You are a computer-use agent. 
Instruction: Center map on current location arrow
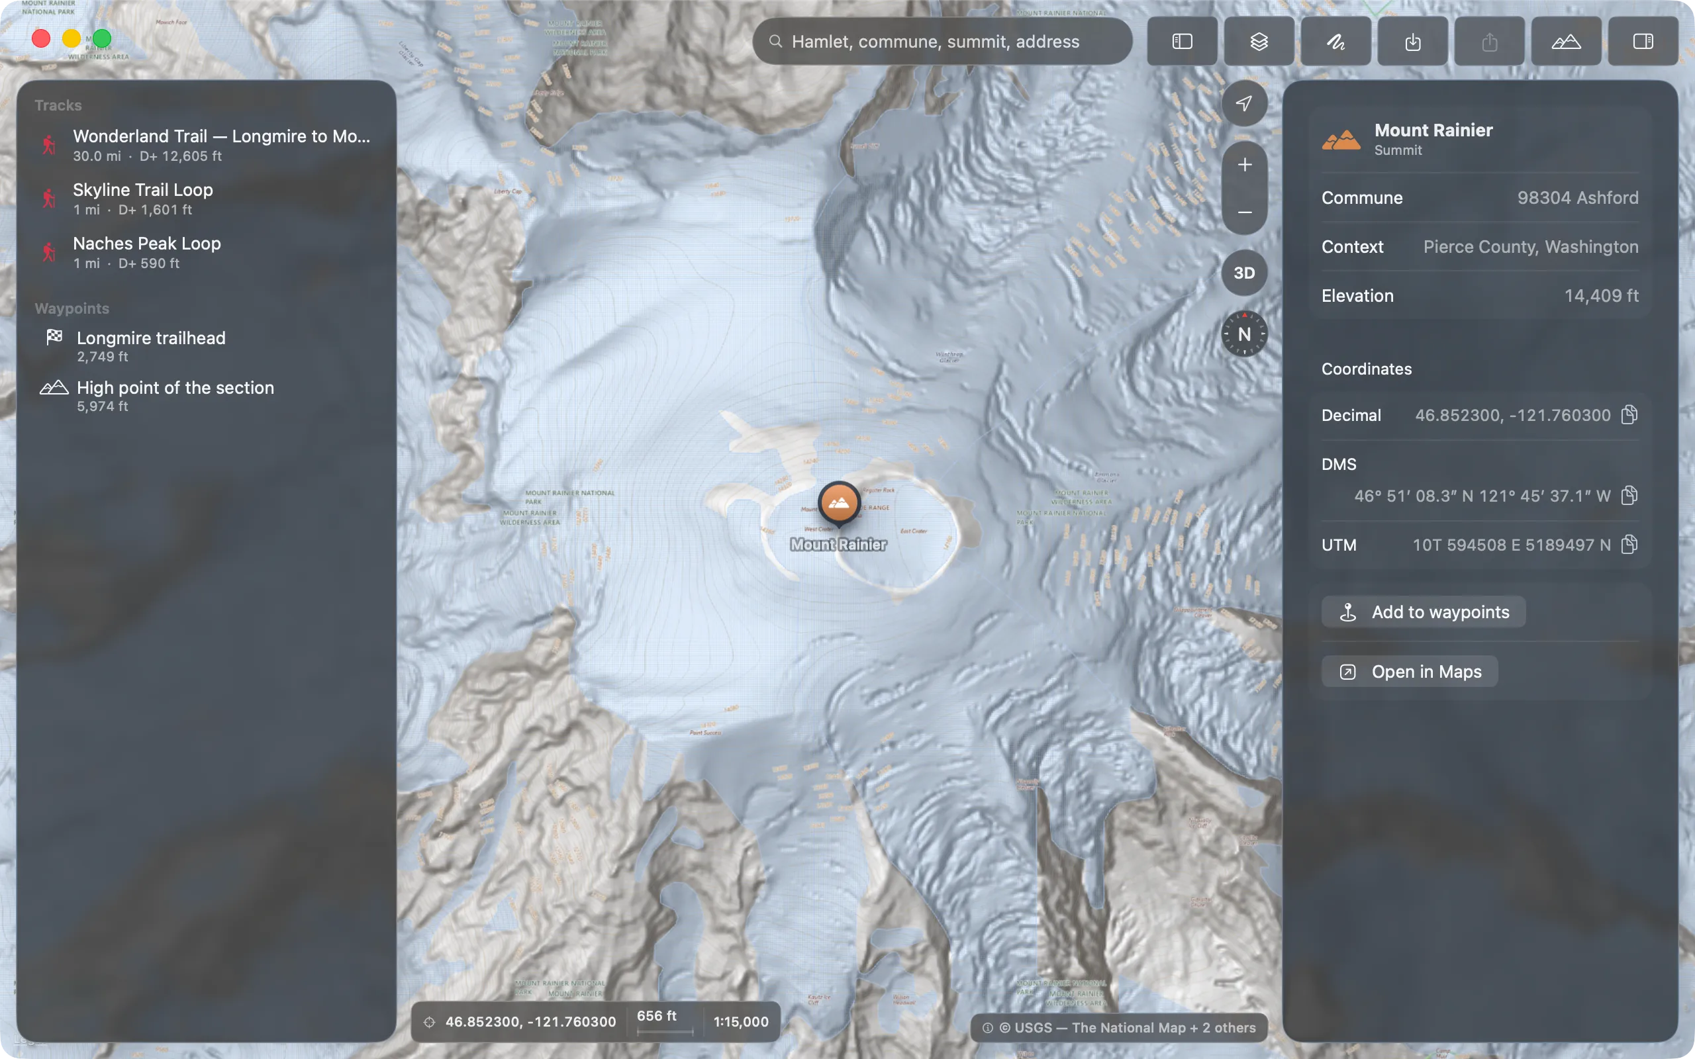tap(1244, 103)
